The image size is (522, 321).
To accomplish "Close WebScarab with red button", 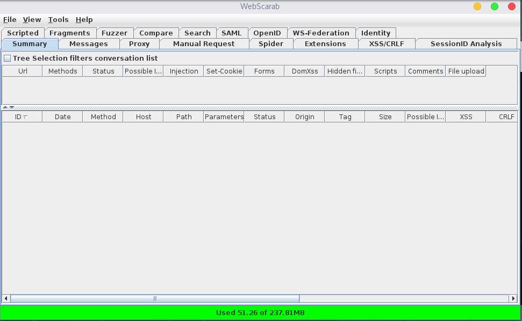I will click(x=512, y=6).
